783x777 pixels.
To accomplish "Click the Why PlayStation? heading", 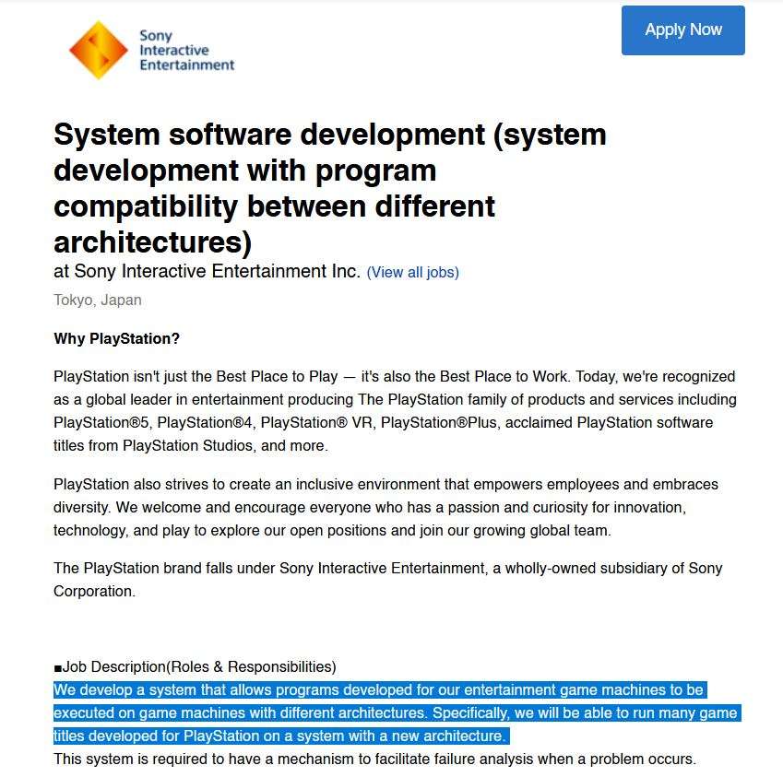I will (x=116, y=339).
